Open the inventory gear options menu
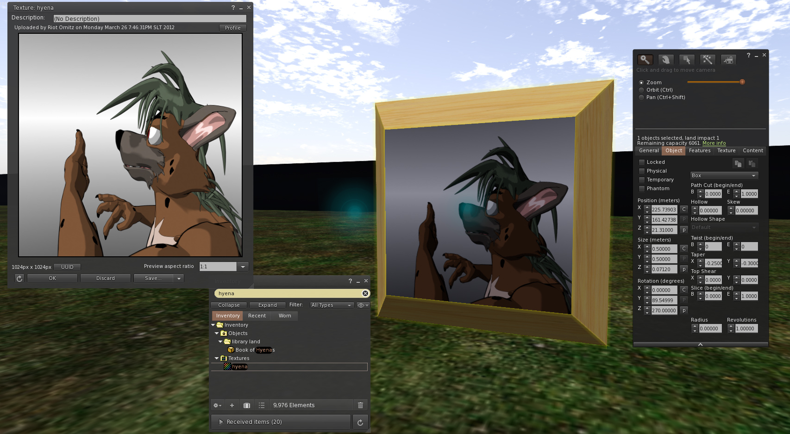The image size is (790, 434). tap(217, 405)
